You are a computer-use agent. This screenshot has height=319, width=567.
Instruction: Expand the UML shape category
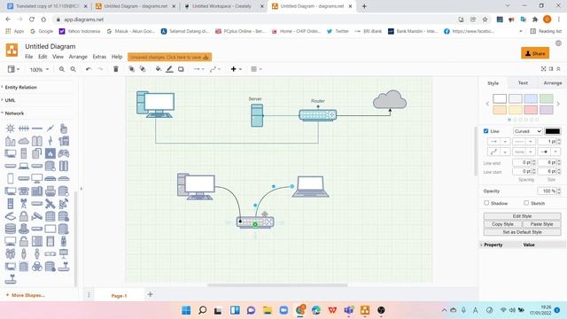pos(10,100)
